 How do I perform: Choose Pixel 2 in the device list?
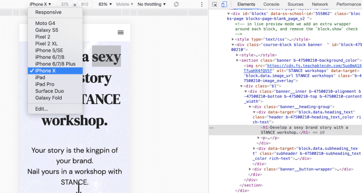[55, 37]
